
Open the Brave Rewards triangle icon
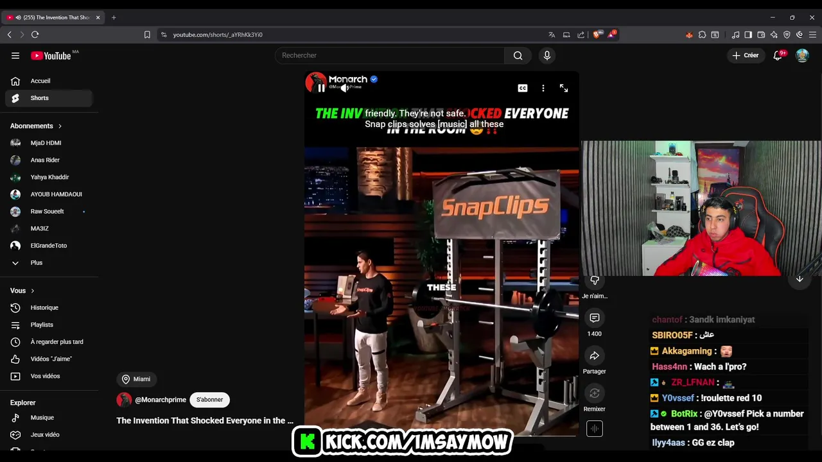pos(611,35)
